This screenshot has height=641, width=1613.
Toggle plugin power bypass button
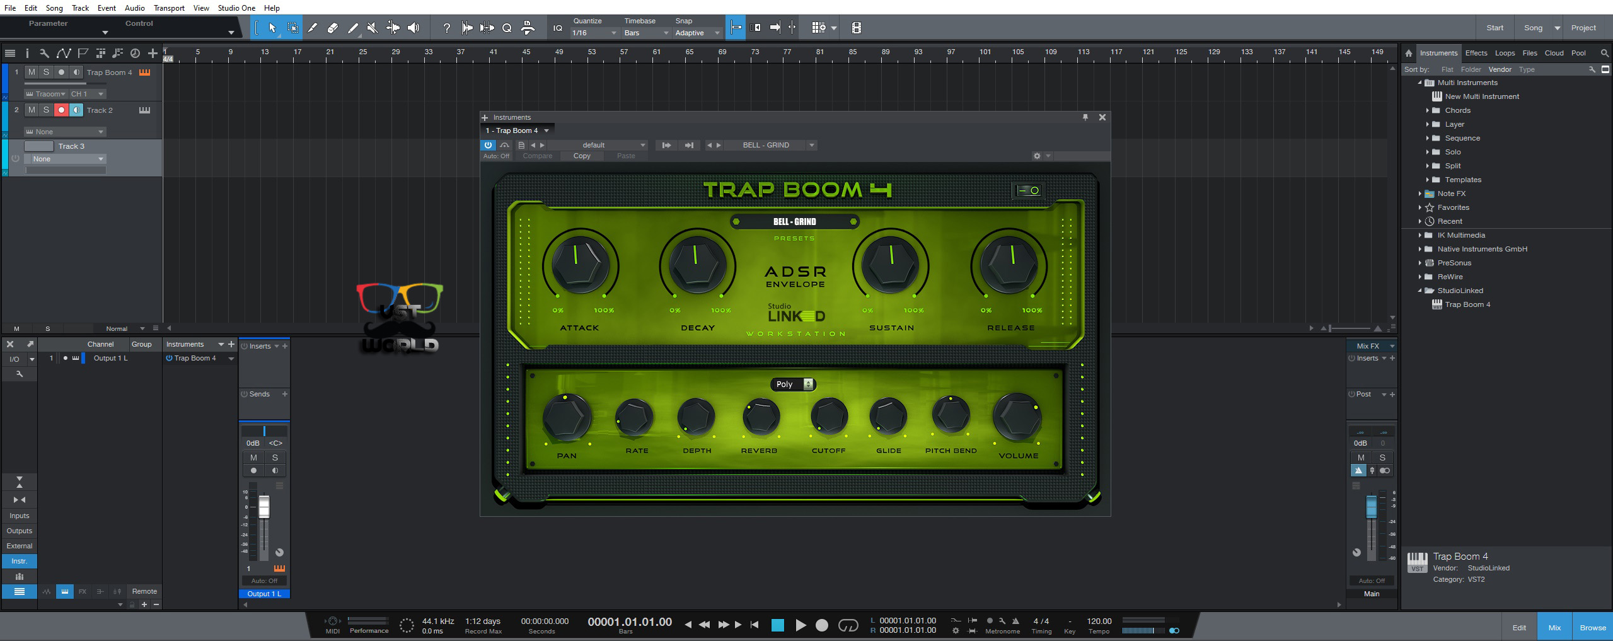tap(488, 145)
